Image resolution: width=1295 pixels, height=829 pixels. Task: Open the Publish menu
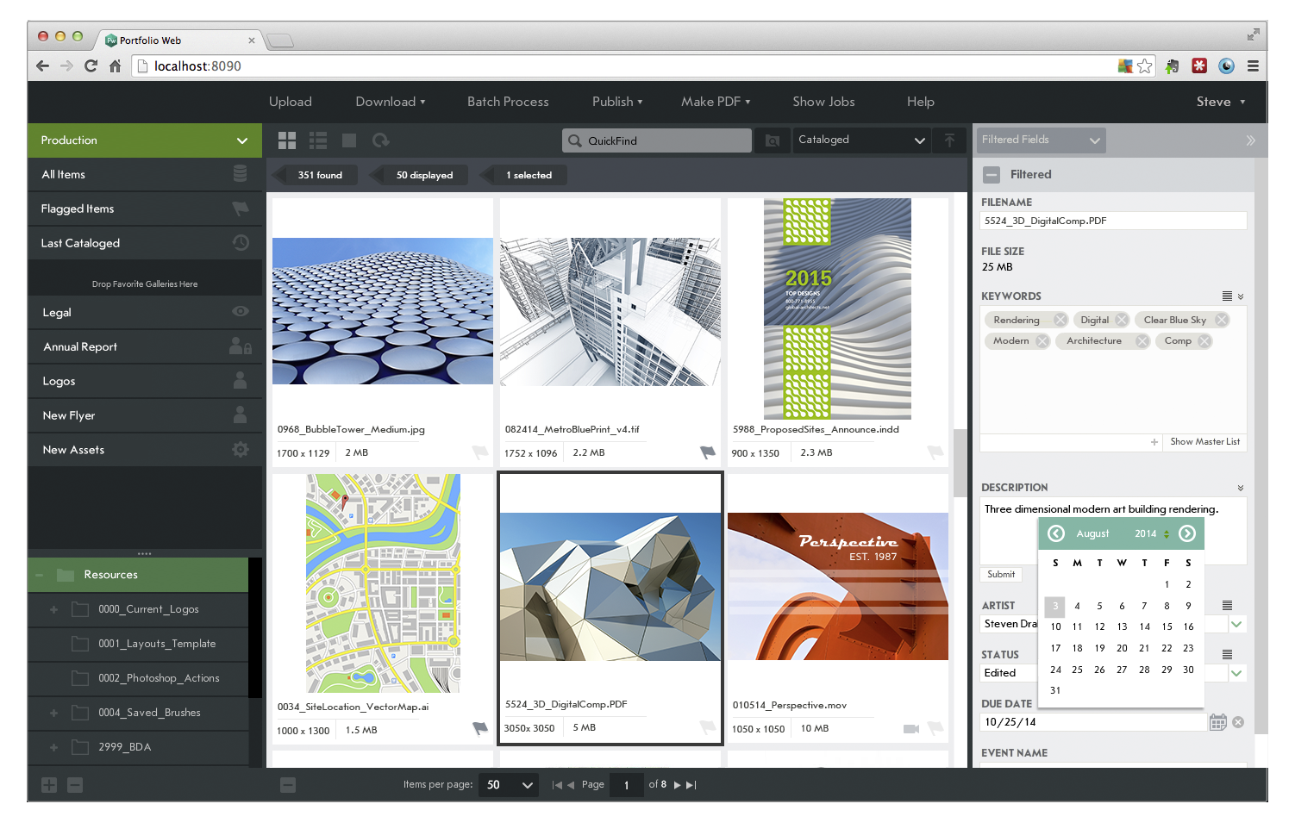617,102
